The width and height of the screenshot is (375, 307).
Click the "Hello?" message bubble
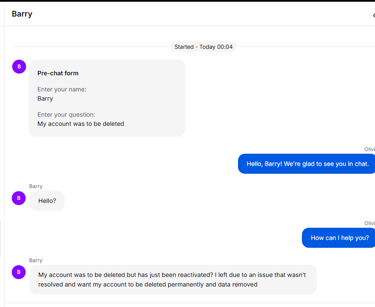pos(47,201)
